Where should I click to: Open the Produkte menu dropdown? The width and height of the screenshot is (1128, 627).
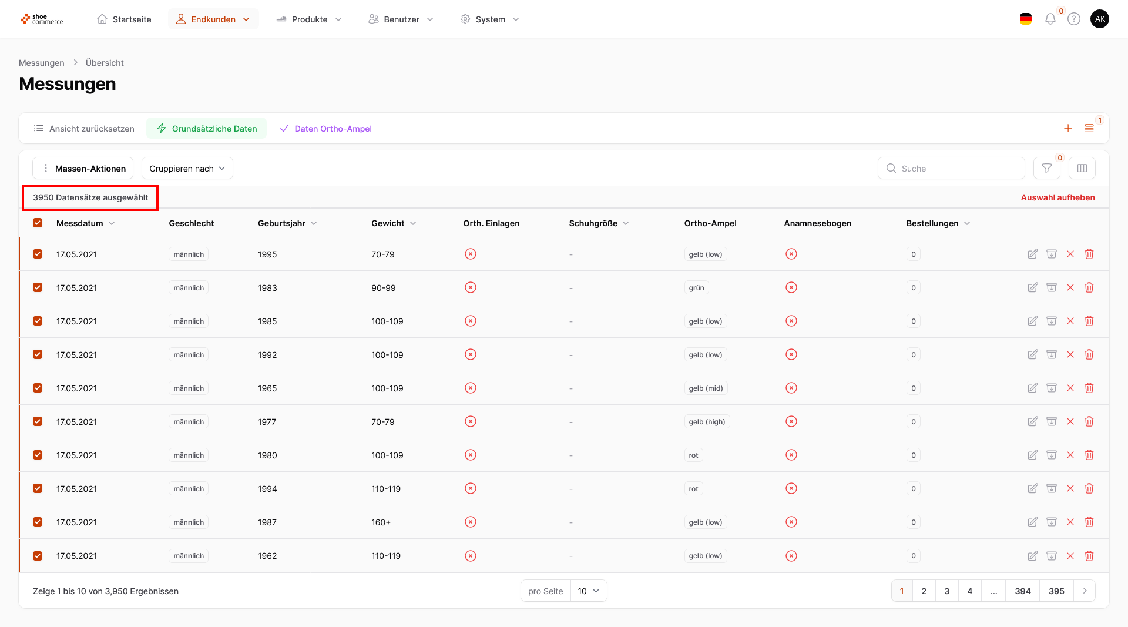[x=309, y=19]
